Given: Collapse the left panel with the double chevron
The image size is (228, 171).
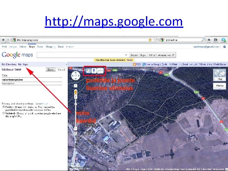Looking at the screenshot, I should (x=66, y=64).
